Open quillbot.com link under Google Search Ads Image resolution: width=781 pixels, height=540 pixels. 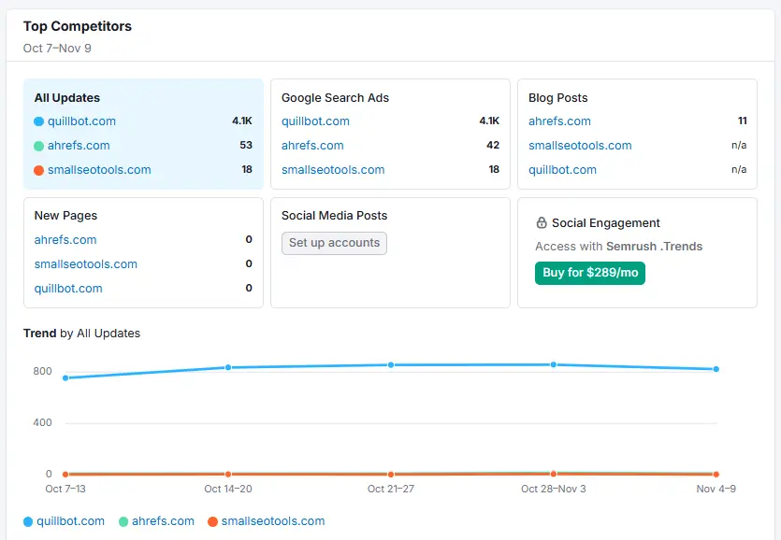click(315, 121)
